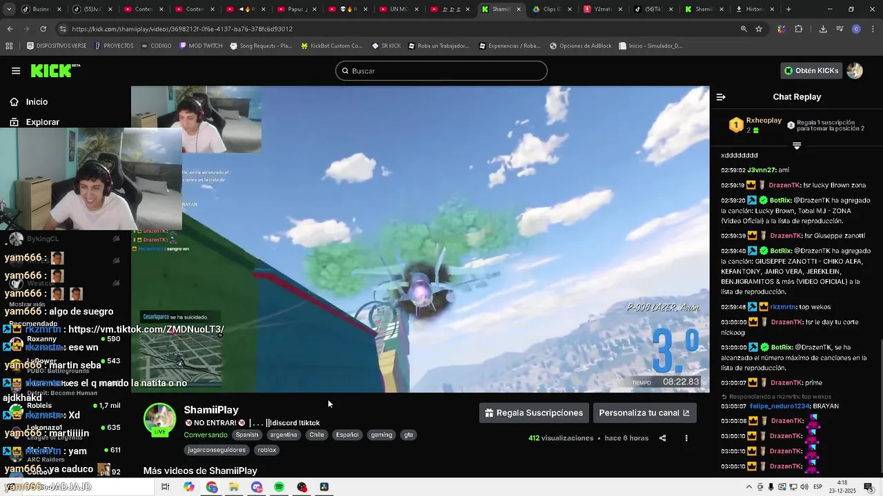
Task: Open browser downloads icon
Action: [x=823, y=29]
